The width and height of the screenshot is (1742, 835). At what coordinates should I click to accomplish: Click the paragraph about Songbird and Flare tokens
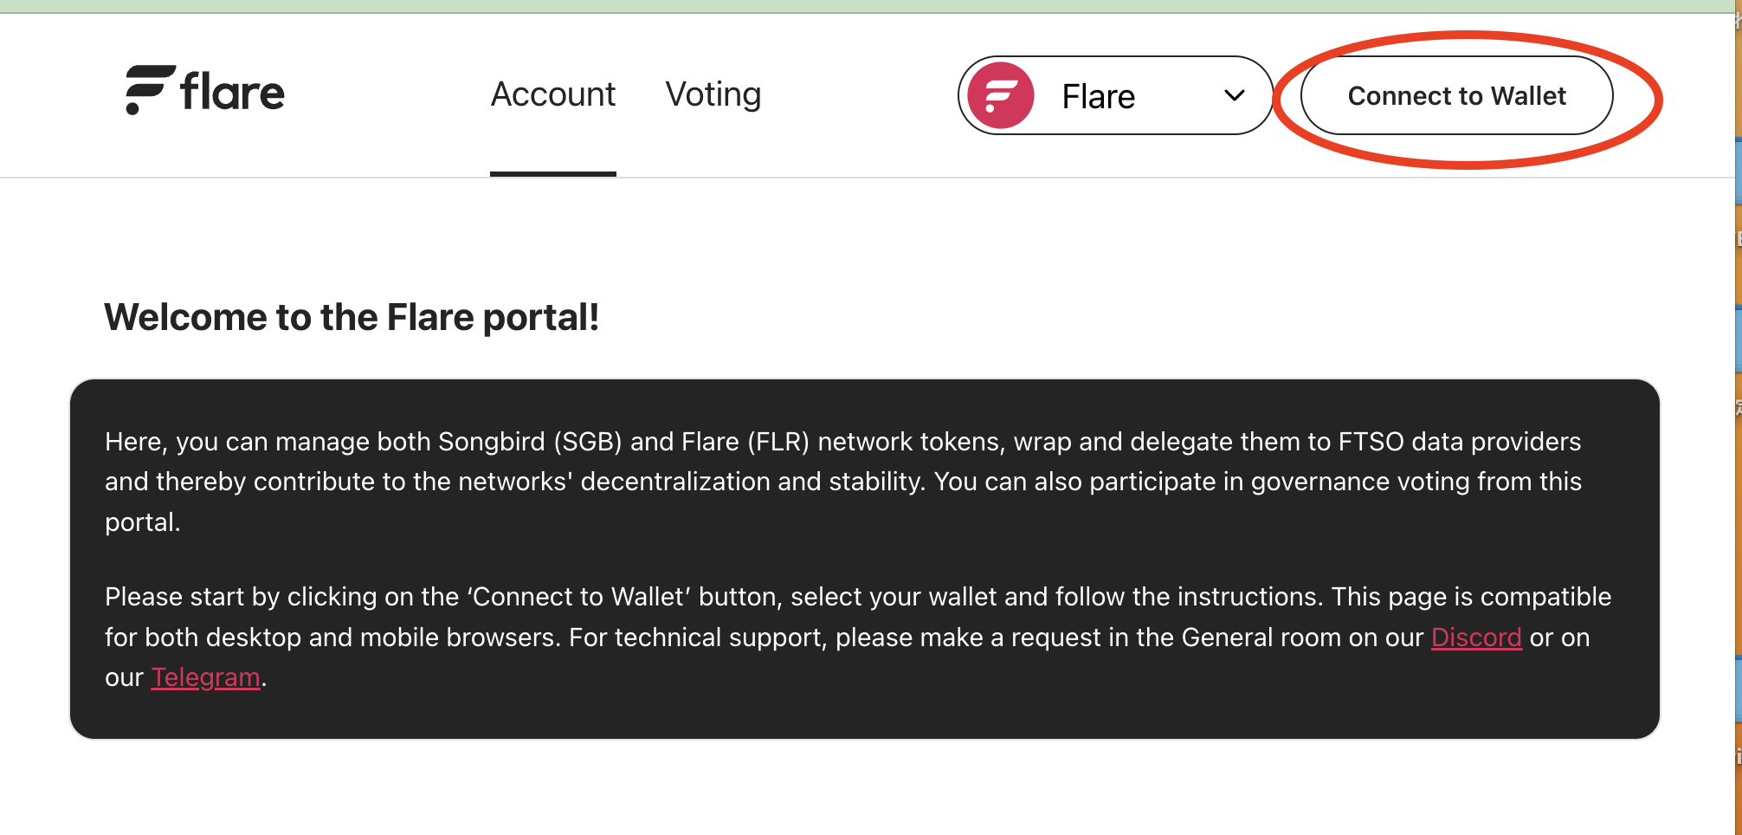pos(842,482)
